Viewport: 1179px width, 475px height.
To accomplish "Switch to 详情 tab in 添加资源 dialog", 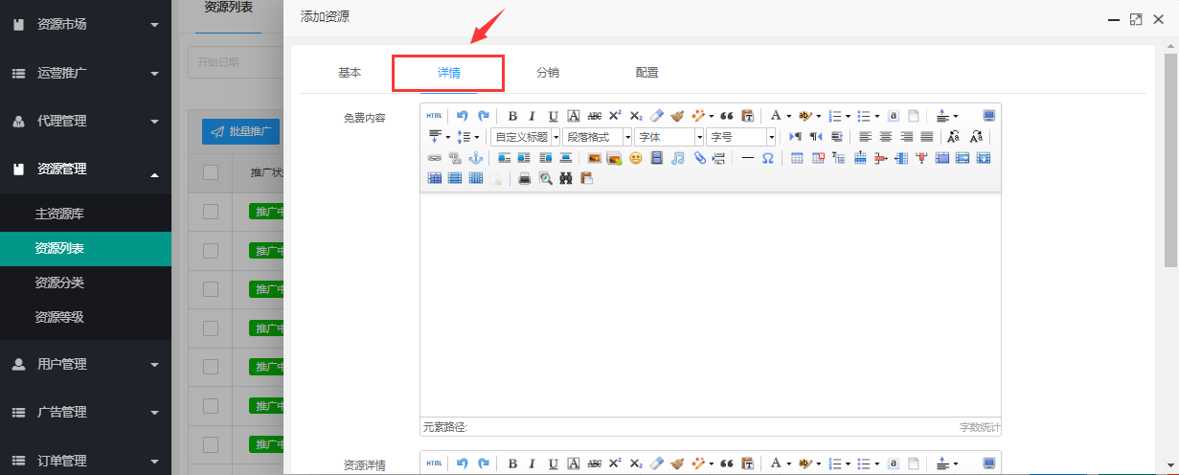I will click(x=448, y=72).
